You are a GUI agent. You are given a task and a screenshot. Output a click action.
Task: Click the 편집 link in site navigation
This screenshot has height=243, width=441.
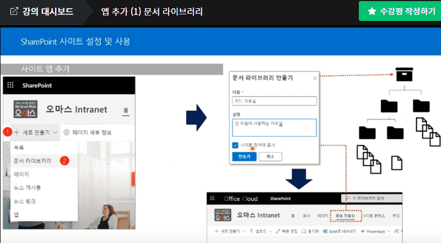pyautogui.click(x=396, y=215)
